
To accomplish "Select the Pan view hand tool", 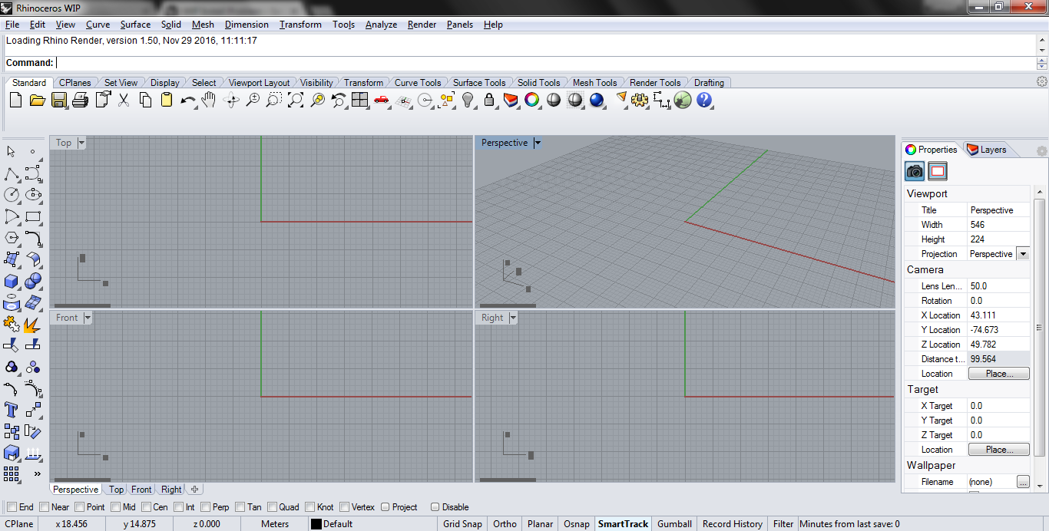I will [209, 100].
